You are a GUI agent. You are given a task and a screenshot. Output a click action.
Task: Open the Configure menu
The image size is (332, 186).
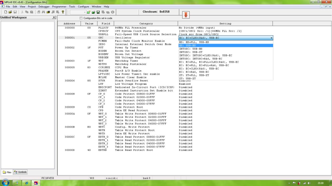pos(83,6)
